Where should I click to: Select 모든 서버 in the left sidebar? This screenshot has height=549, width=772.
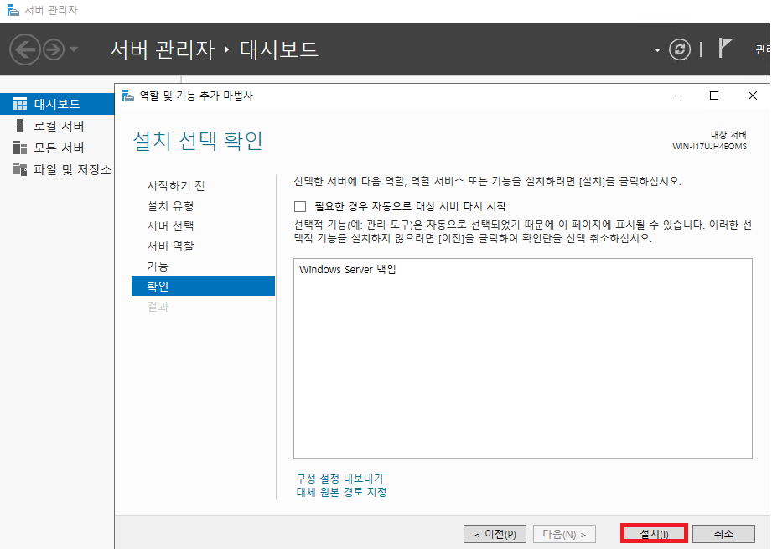tap(57, 148)
